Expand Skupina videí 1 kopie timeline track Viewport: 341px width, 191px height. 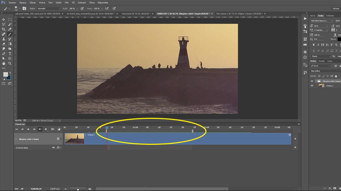[x=16, y=139]
